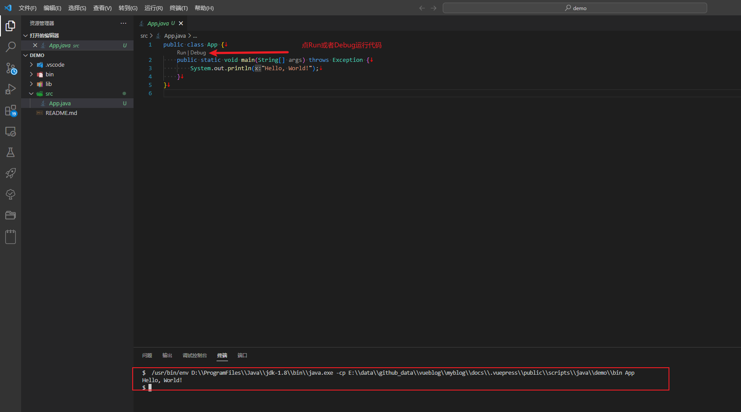Viewport: 741px width, 412px height.
Task: Click App.java in the breadcrumb
Action: click(175, 36)
